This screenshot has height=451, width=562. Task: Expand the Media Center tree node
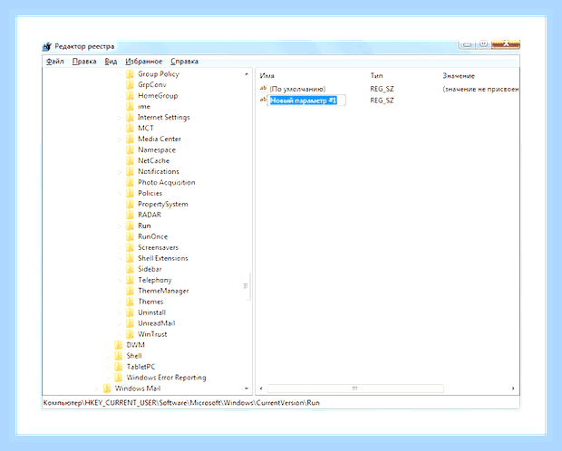coord(120,139)
